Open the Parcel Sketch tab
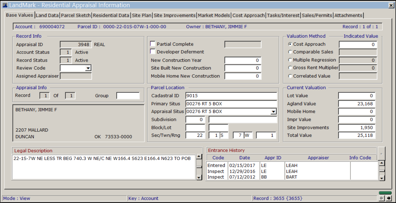The height and width of the screenshot is (203, 396). [x=76, y=15]
